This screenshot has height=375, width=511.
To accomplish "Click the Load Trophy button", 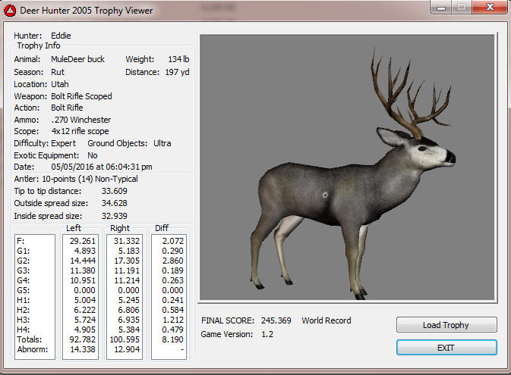I will coord(446,325).
